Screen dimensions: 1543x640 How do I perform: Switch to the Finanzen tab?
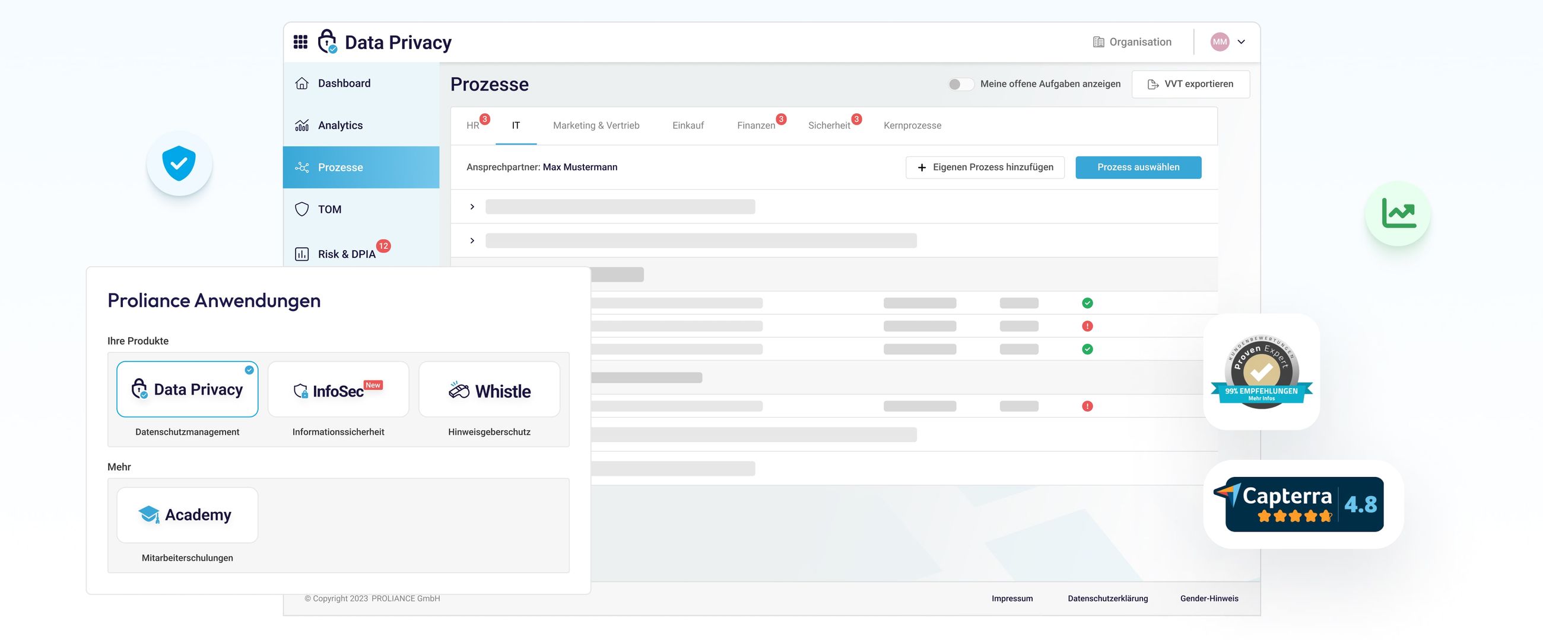click(755, 126)
